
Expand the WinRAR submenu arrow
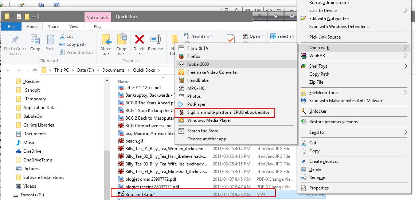tap(406, 56)
